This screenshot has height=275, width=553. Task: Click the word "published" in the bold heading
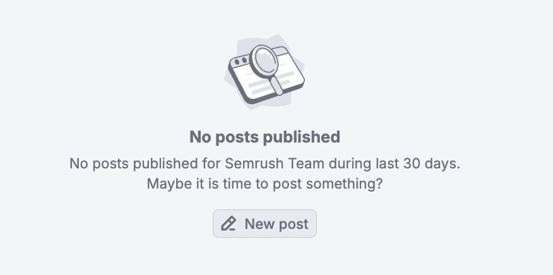pos(302,137)
